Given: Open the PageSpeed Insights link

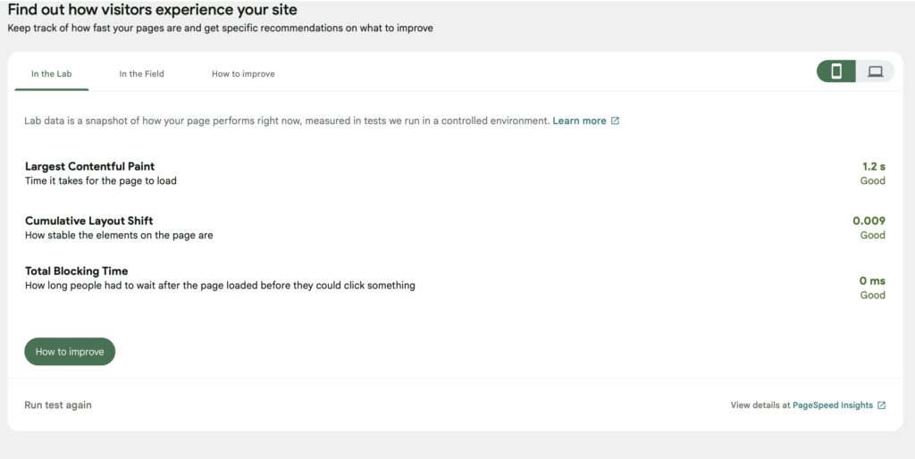Looking at the screenshot, I should tap(832, 405).
